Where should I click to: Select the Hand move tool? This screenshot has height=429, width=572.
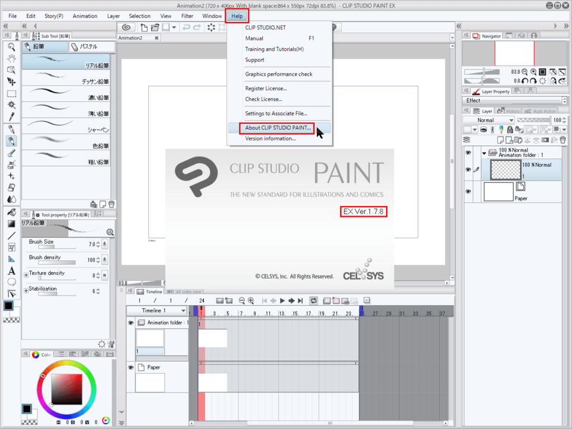(x=11, y=58)
